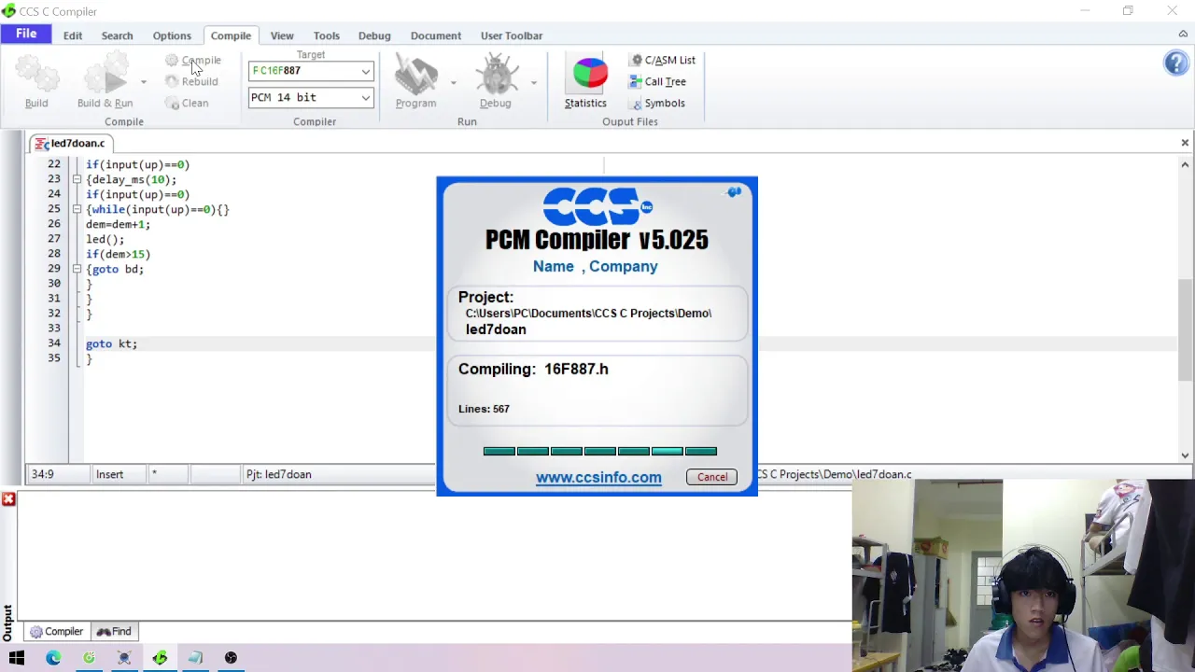Open the Symbols list
Screen dimensions: 1195x672
click(x=658, y=103)
